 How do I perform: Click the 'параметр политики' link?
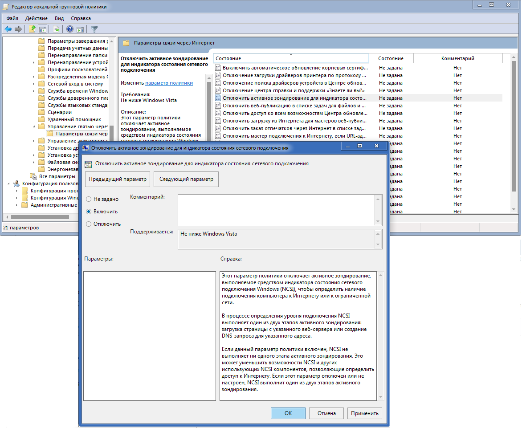click(x=169, y=83)
